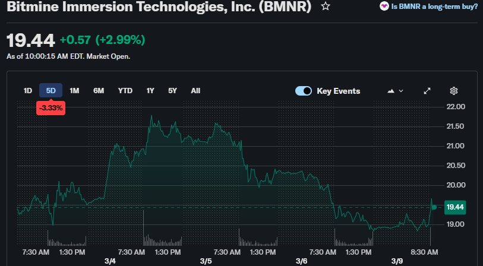Add BMNR to watchlist with star icon
Image resolution: width=483 pixels, height=266 pixels.
[325, 7]
